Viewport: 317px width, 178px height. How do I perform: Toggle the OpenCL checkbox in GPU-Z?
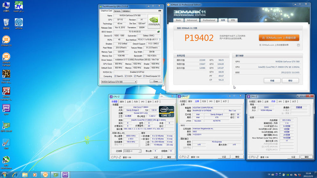coord(115,76)
